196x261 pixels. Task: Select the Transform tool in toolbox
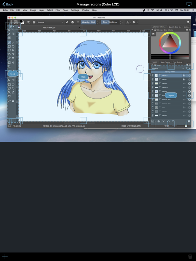pos(9,63)
